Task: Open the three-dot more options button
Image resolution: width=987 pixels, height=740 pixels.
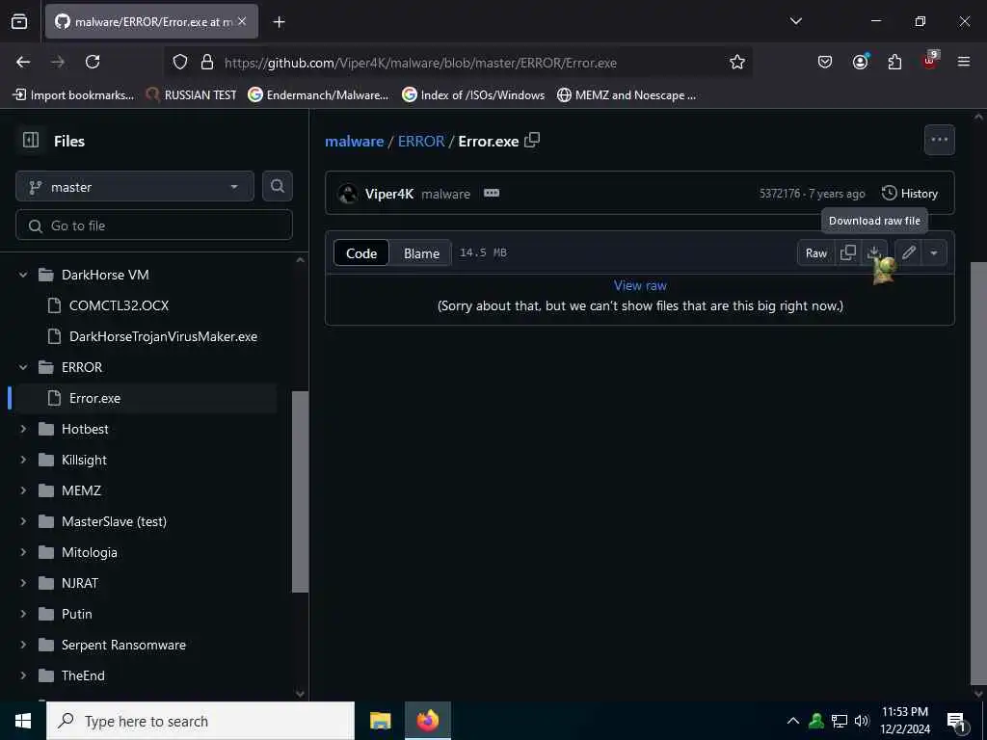Action: tap(939, 140)
